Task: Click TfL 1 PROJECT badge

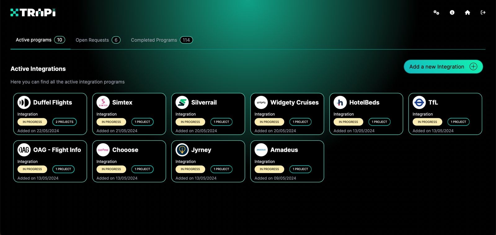Action: [458, 122]
